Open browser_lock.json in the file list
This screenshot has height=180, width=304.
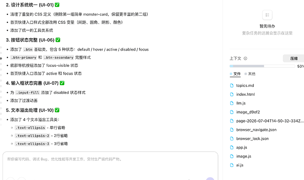click(x=252, y=138)
